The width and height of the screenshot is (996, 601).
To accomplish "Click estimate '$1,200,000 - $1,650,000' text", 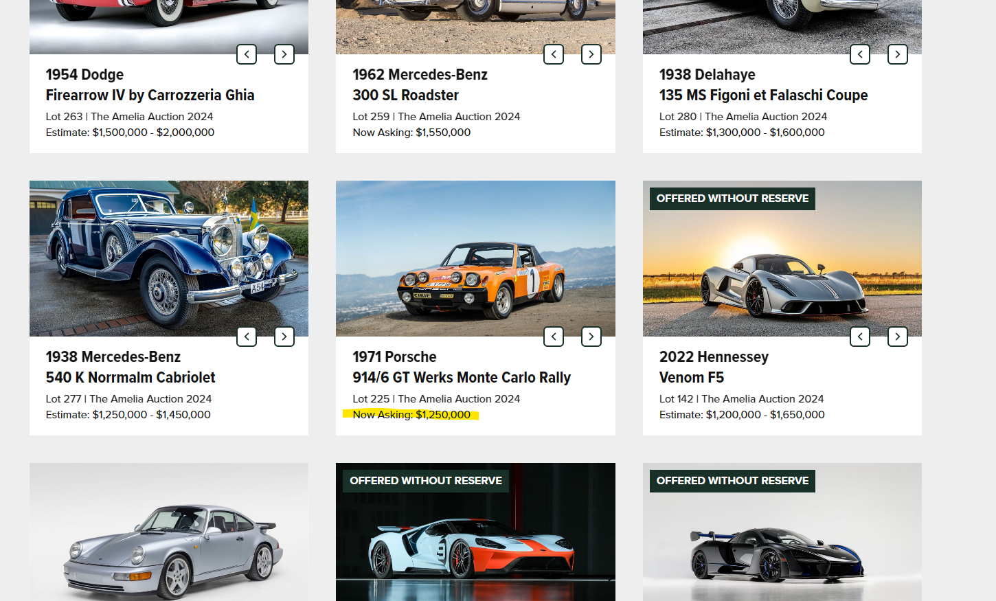I will (x=765, y=415).
